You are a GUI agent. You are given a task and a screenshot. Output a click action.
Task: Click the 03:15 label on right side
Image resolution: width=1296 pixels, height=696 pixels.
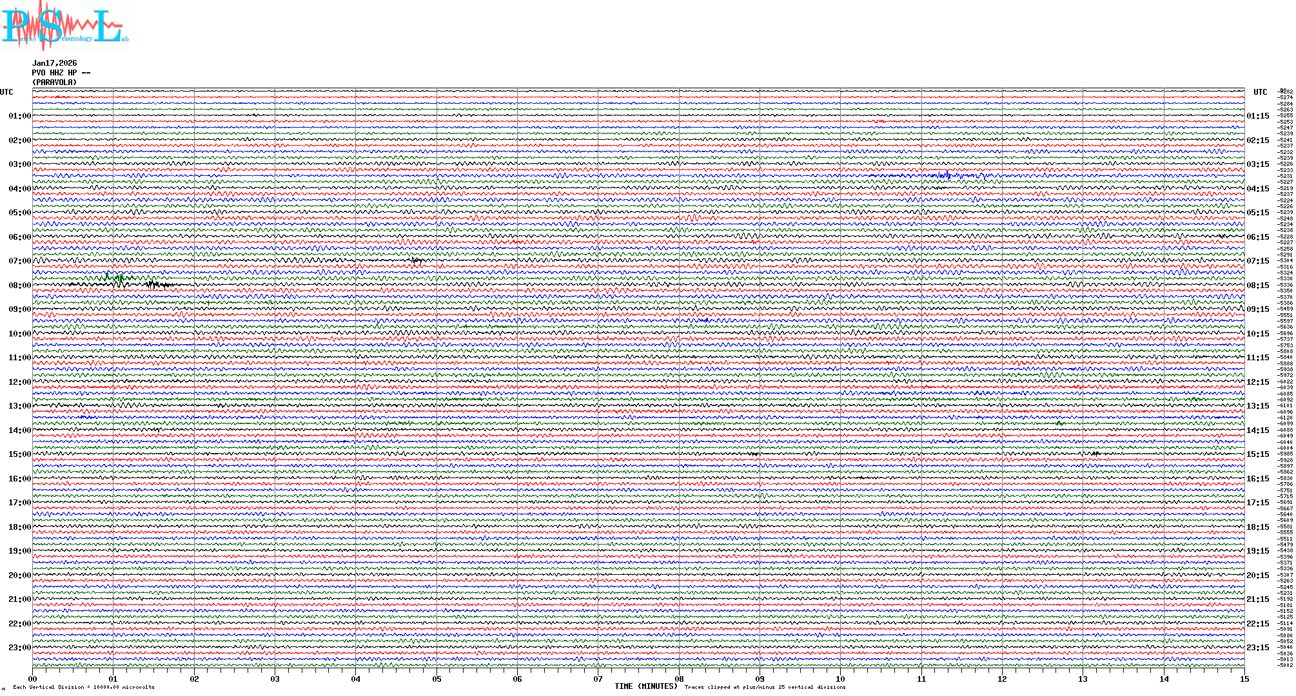pyautogui.click(x=1258, y=164)
